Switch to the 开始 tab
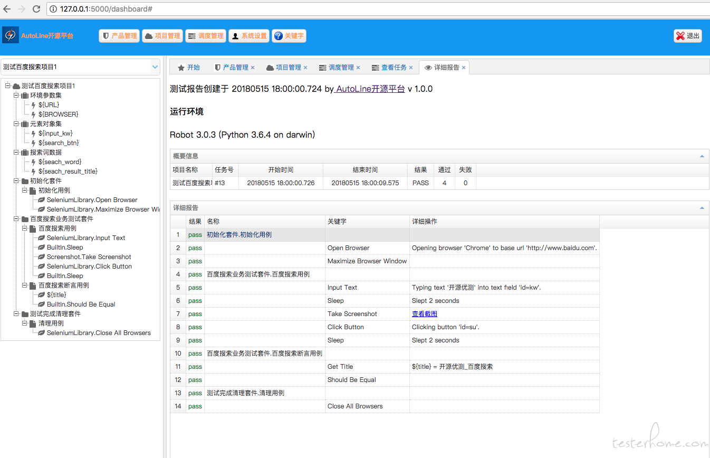This screenshot has width=710, height=458. (189, 68)
